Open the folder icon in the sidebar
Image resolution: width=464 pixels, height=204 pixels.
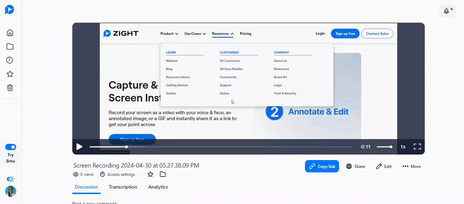pos(10,46)
